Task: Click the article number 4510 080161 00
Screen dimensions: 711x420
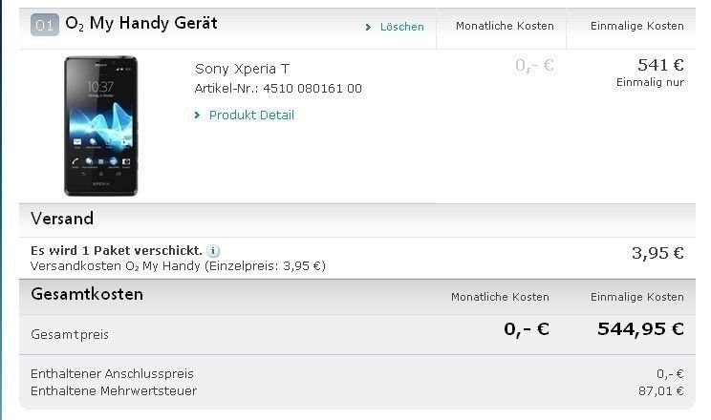Action: coord(312,89)
